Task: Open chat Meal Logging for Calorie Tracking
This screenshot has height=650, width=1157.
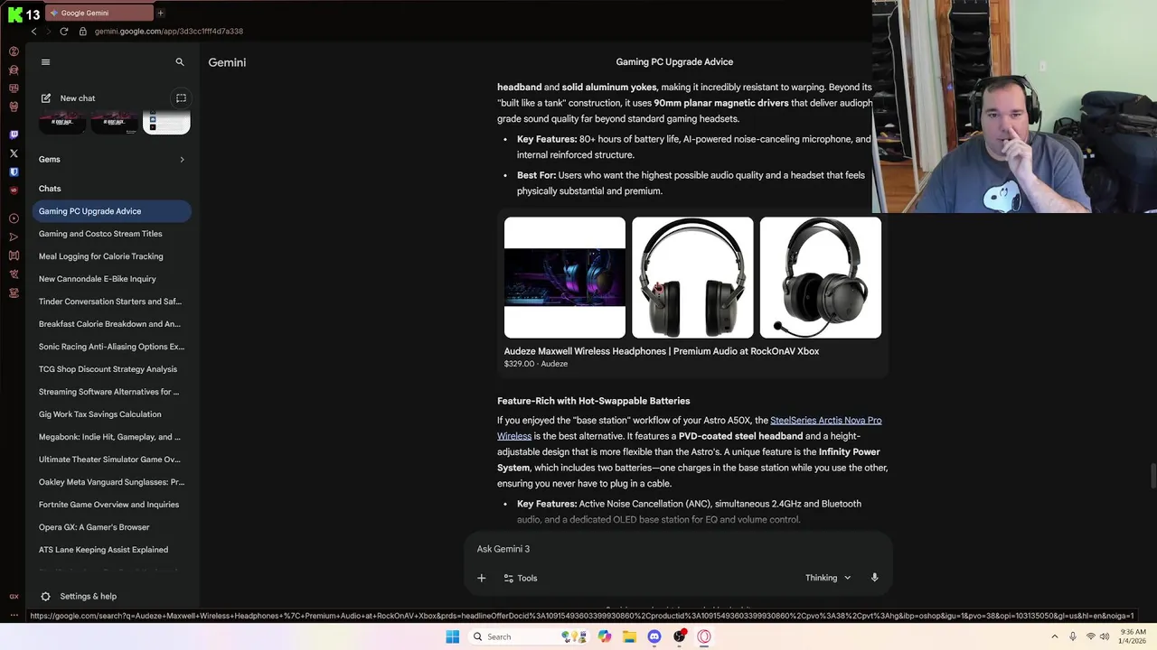Action: tap(111, 256)
